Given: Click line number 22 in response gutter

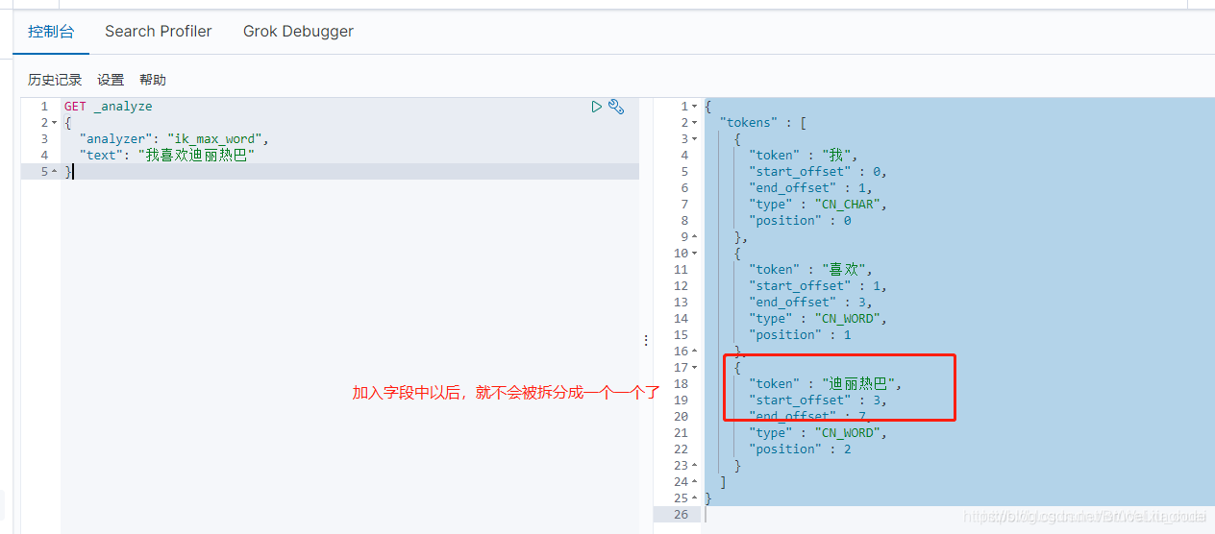Looking at the screenshot, I should pyautogui.click(x=681, y=449).
